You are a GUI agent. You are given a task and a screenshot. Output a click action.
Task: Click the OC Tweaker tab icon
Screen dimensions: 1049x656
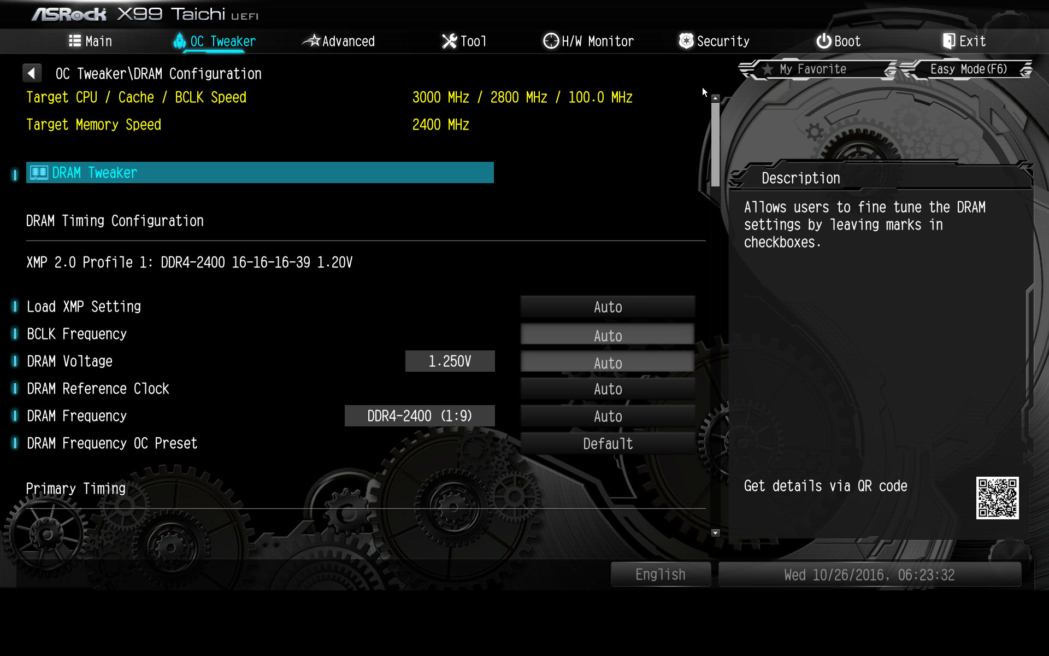(x=179, y=41)
